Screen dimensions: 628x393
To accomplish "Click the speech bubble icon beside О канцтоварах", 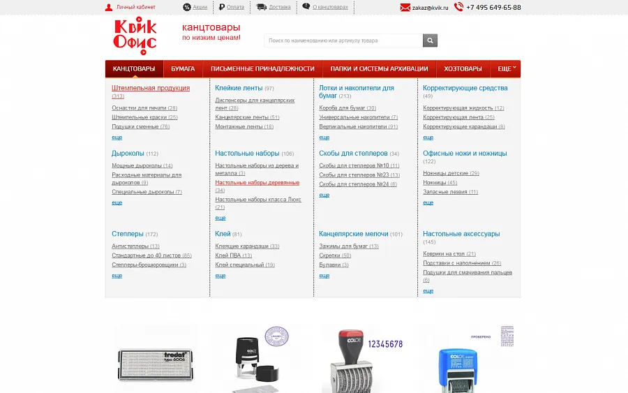I will pyautogui.click(x=306, y=6).
